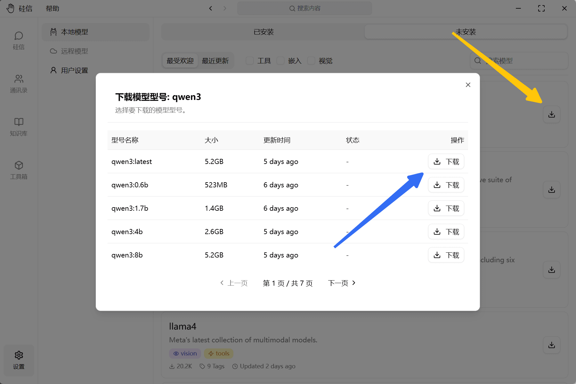
Task: Go to 下一页 next page
Action: click(x=342, y=283)
